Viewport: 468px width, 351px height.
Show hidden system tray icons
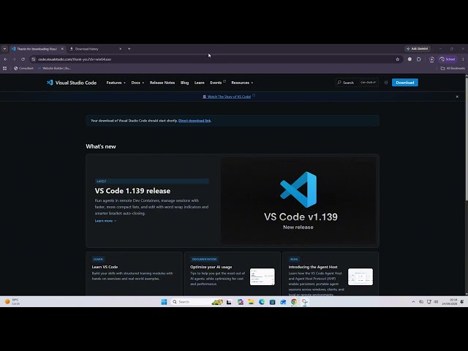[413, 302]
